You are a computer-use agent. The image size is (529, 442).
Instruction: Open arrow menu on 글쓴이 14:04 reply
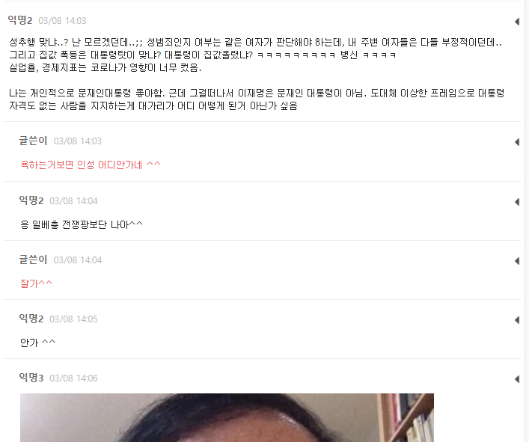pos(517,260)
